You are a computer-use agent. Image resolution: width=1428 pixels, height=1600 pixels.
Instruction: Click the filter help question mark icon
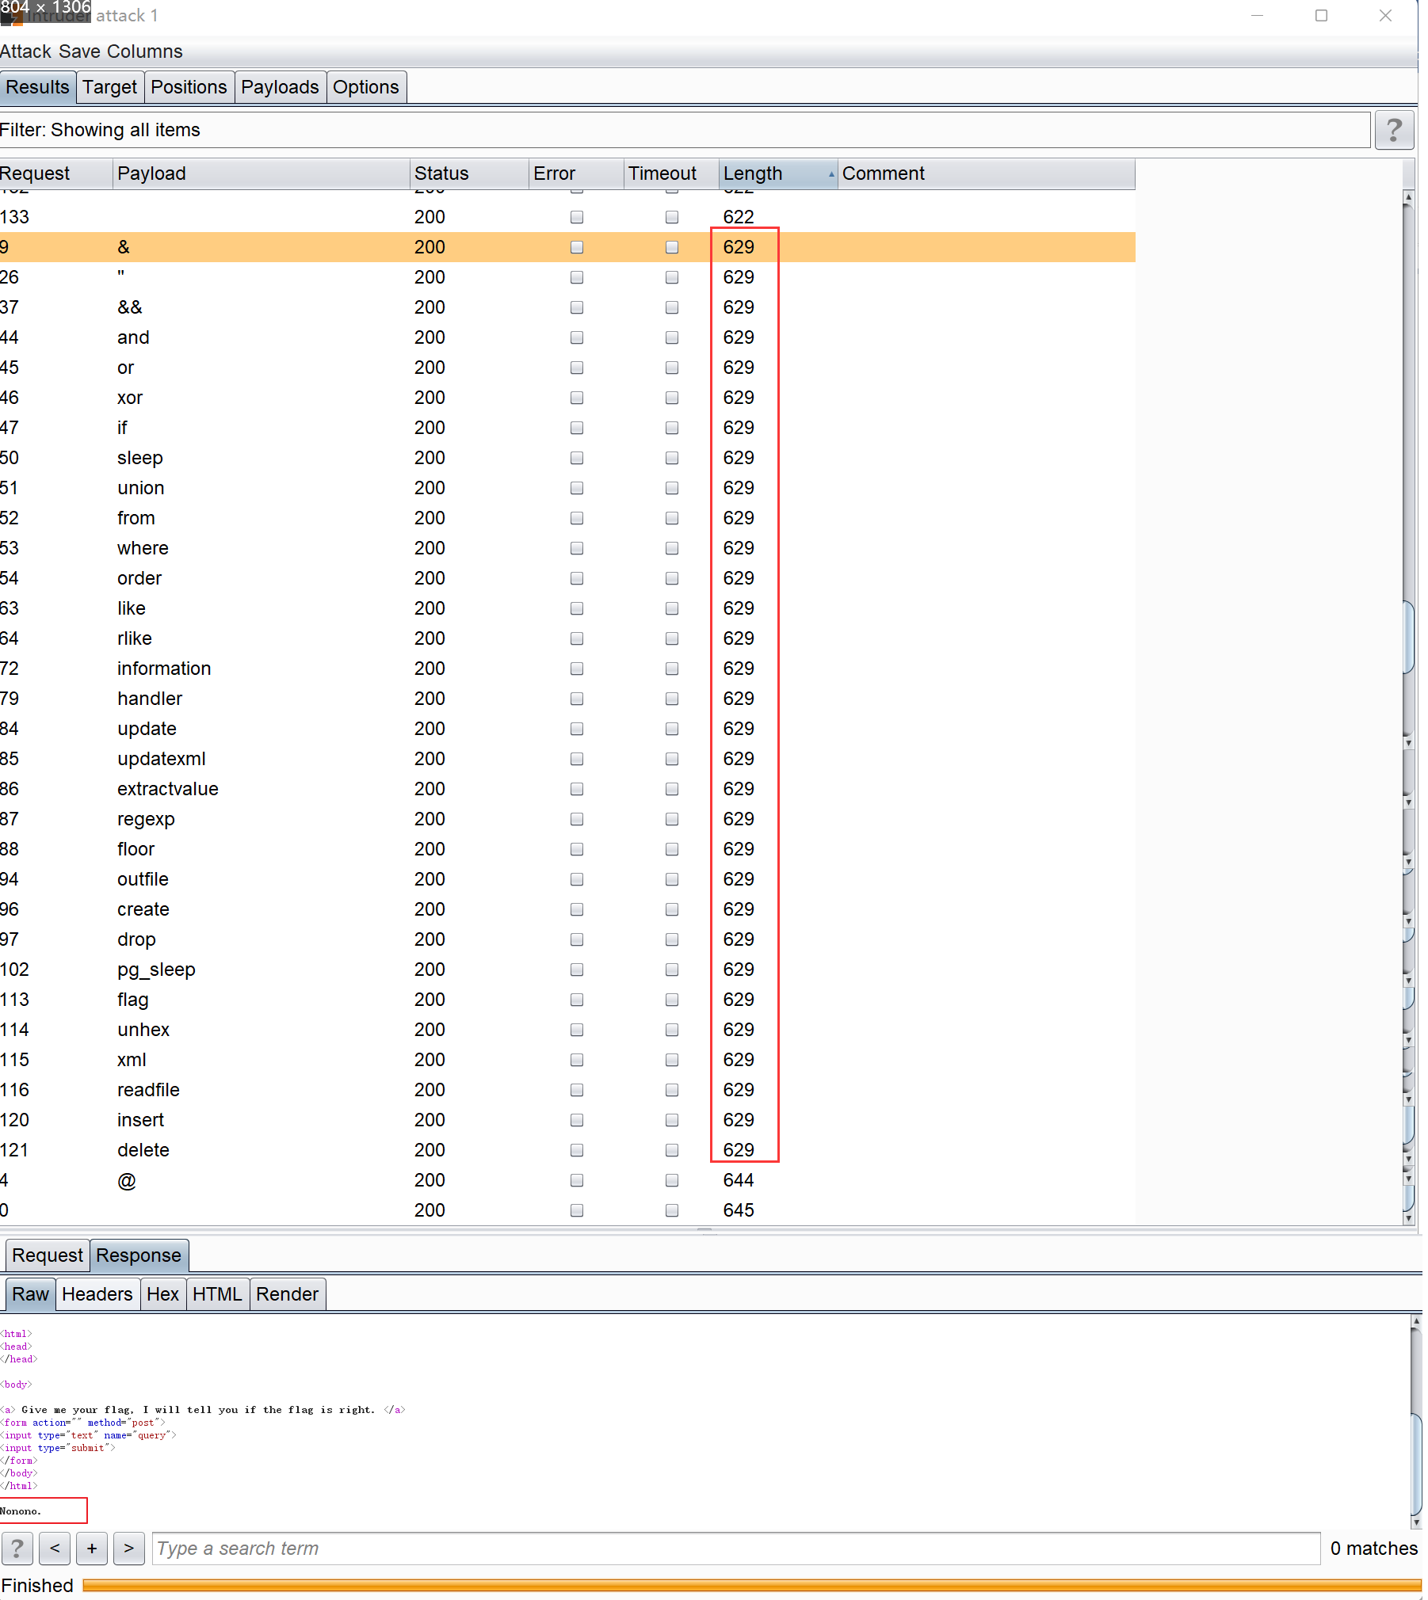[x=1393, y=130]
